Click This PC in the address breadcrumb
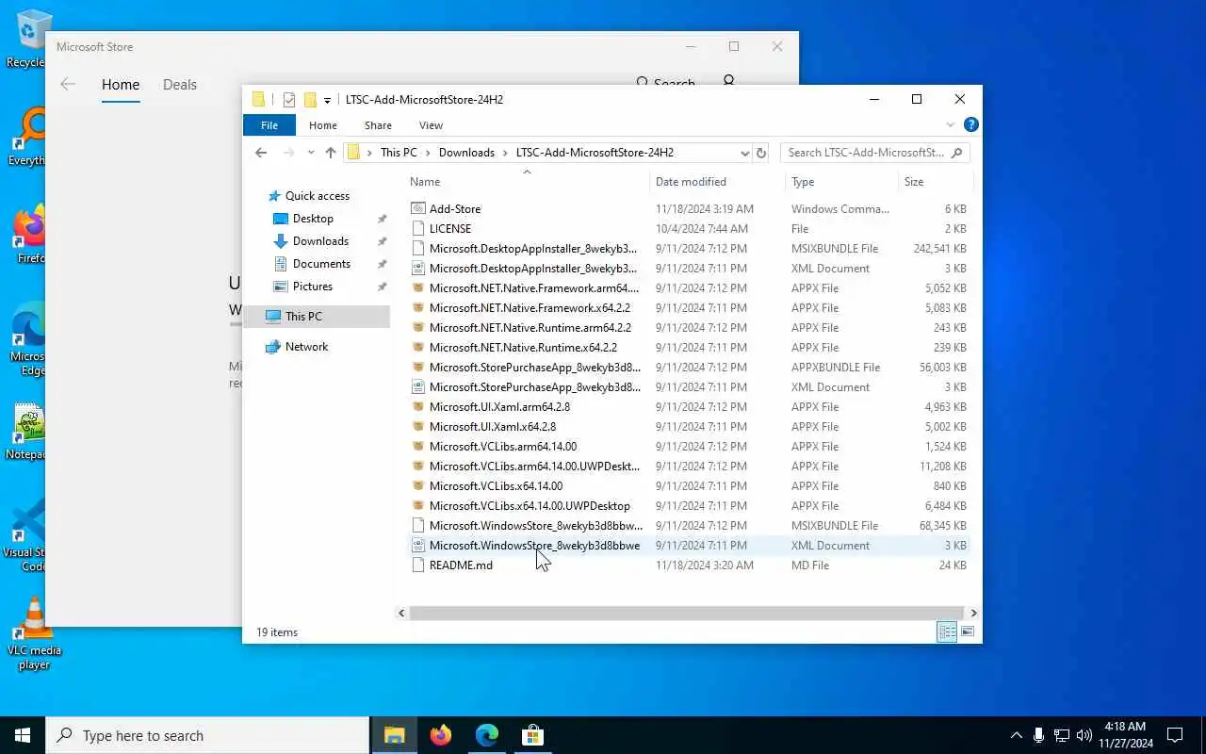The height and width of the screenshot is (754, 1206). (399, 153)
